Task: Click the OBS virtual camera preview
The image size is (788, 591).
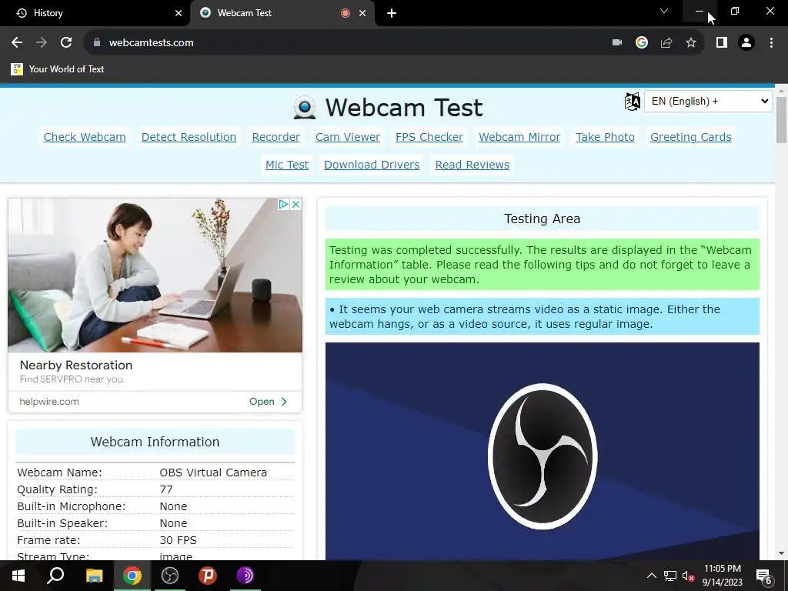Action: [x=543, y=451]
